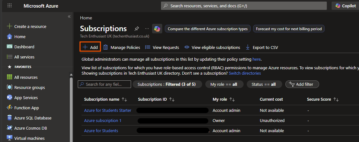Open the Status == all filter
This screenshot has width=359, height=142.
click(264, 84)
